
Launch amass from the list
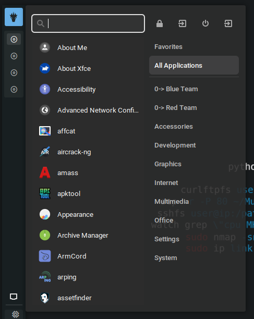pos(88,173)
